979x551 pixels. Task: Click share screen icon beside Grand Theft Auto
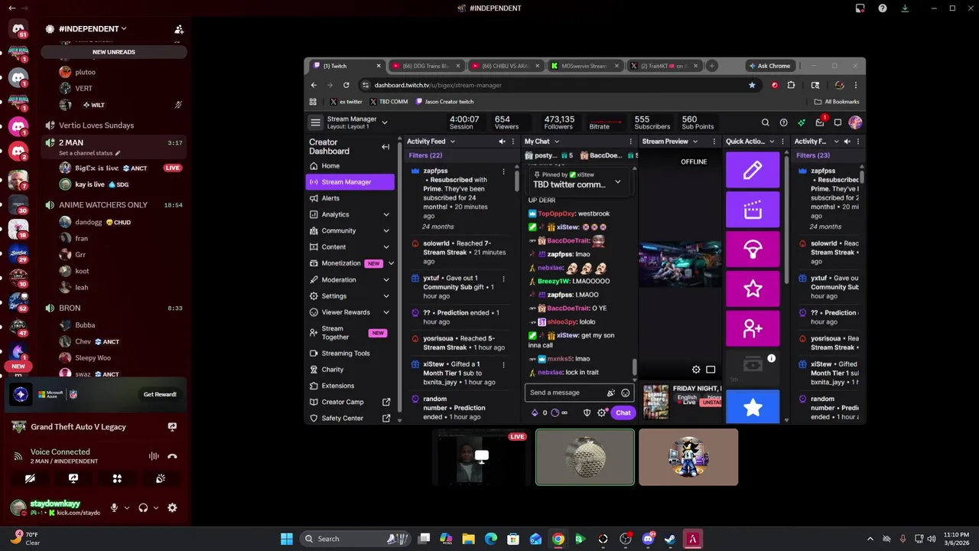click(x=172, y=427)
